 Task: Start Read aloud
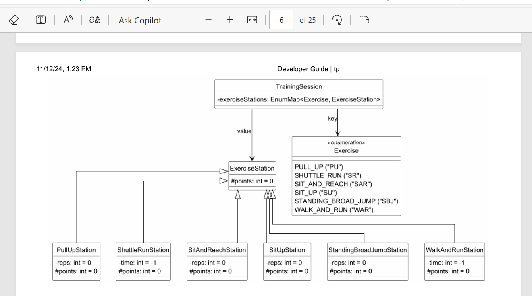(68, 20)
